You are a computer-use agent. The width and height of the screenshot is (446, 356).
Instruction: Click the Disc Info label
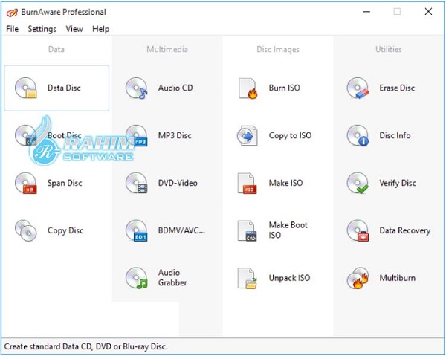click(395, 135)
